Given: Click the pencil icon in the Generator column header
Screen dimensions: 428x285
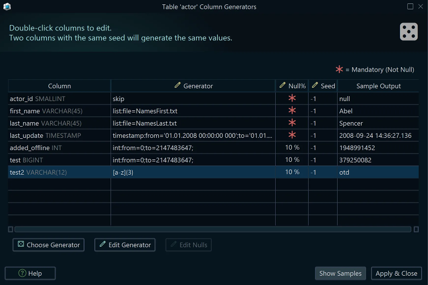Looking at the screenshot, I should (177, 85).
